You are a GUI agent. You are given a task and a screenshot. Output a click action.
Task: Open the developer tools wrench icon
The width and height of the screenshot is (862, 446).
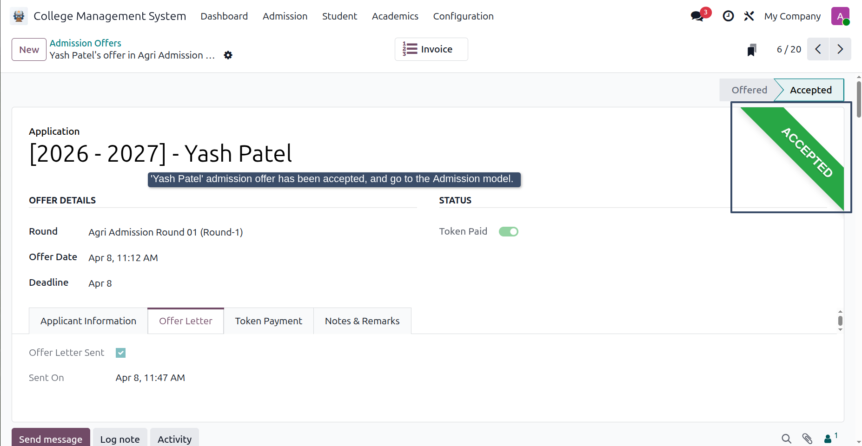pos(749,16)
